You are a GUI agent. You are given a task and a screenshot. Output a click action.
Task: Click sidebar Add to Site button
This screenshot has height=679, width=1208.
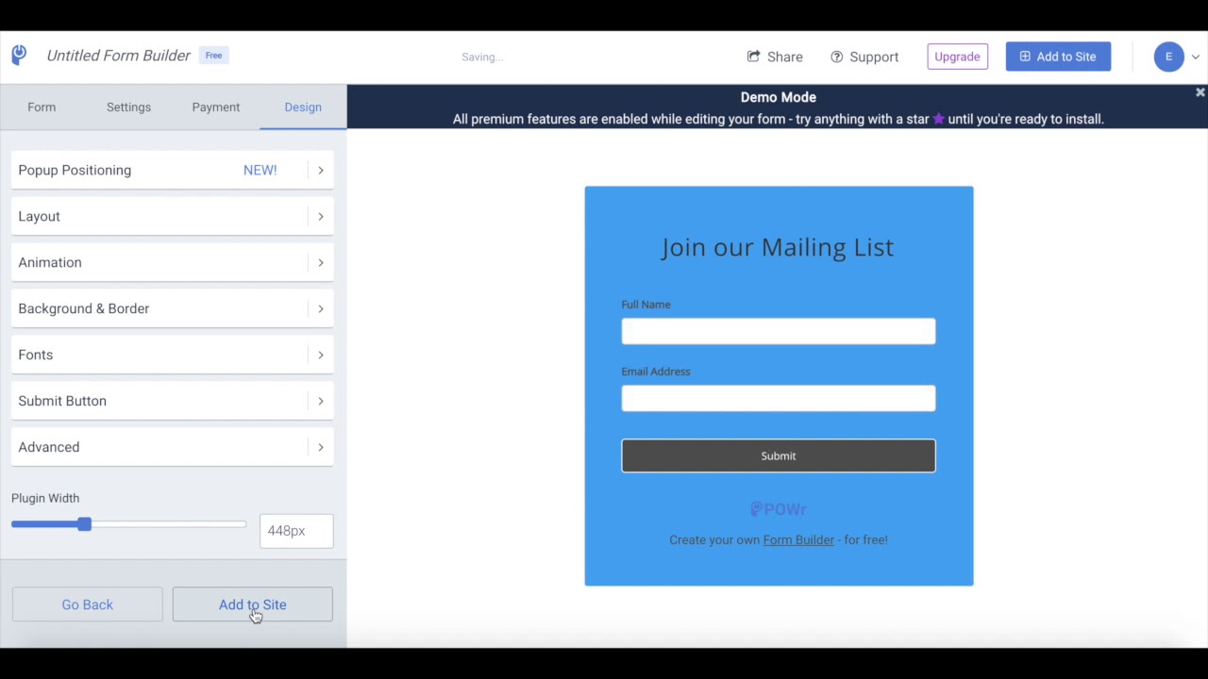[252, 604]
